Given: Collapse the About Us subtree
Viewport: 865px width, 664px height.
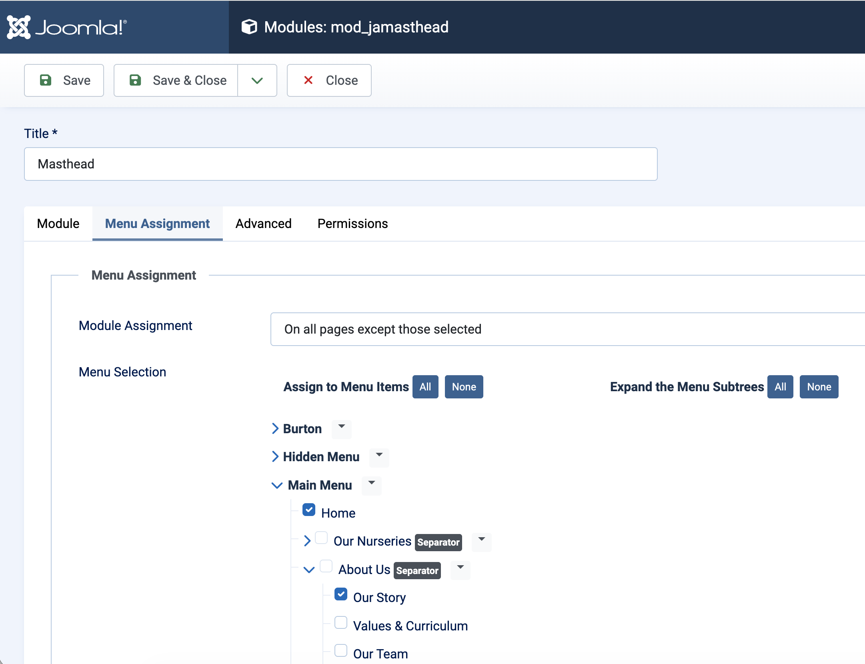Looking at the screenshot, I should tap(309, 570).
